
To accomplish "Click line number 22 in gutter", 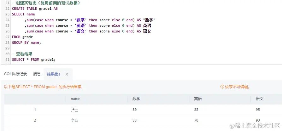I will click(7, 9).
